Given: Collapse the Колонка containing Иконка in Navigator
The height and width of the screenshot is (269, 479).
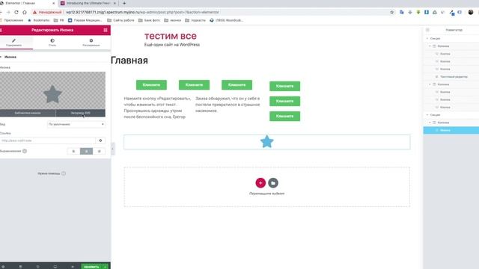Looking at the screenshot, I should 430,123.
